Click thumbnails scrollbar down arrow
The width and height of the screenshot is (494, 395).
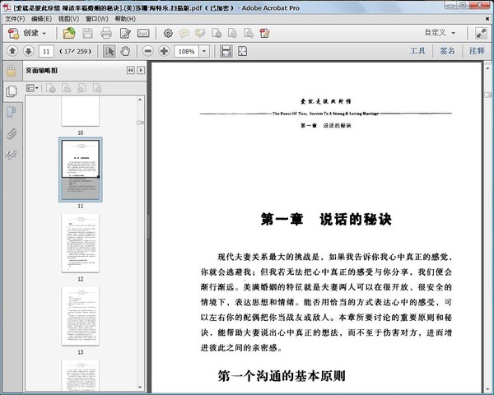(140, 387)
